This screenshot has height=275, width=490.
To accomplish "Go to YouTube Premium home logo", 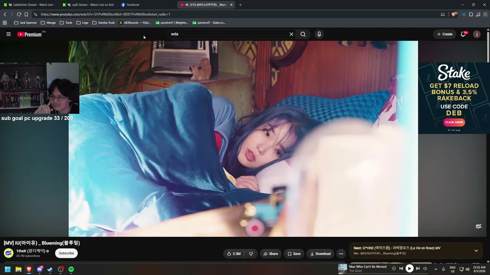I will (29, 34).
